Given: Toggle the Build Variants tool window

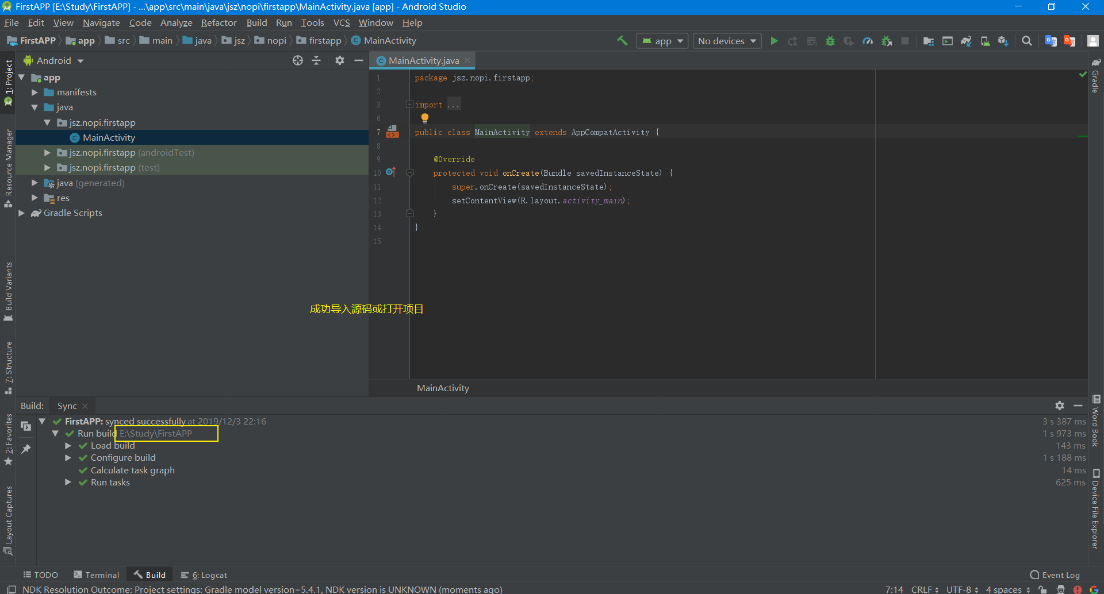Looking at the screenshot, I should (8, 292).
